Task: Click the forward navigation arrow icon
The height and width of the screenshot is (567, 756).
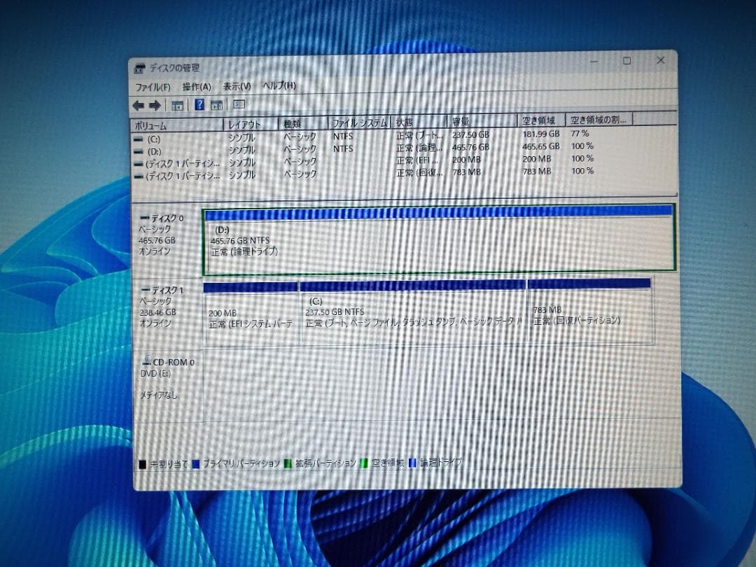Action: pyautogui.click(x=153, y=104)
